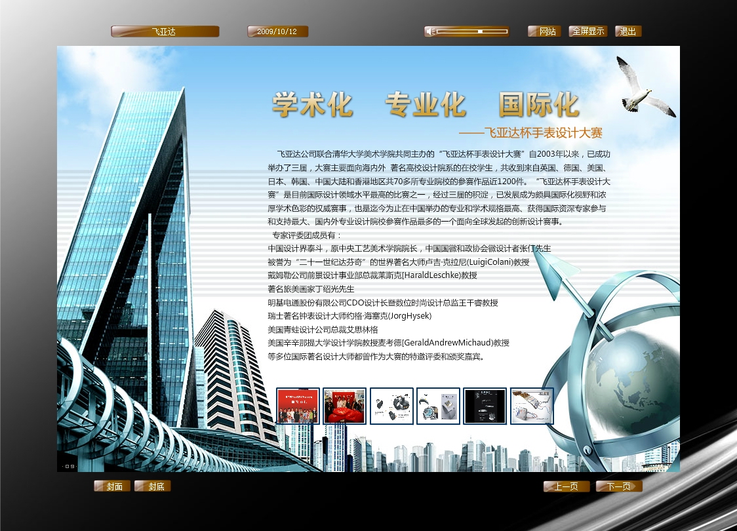The image size is (737, 531).
Task: Click the heading 学术化
Action: point(313,104)
